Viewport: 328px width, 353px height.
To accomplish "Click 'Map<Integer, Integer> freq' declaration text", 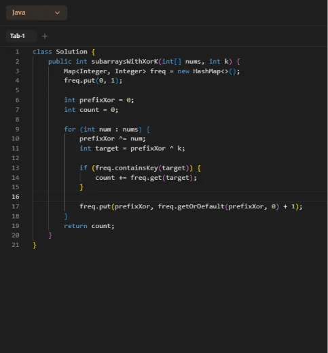I will tap(115, 71).
